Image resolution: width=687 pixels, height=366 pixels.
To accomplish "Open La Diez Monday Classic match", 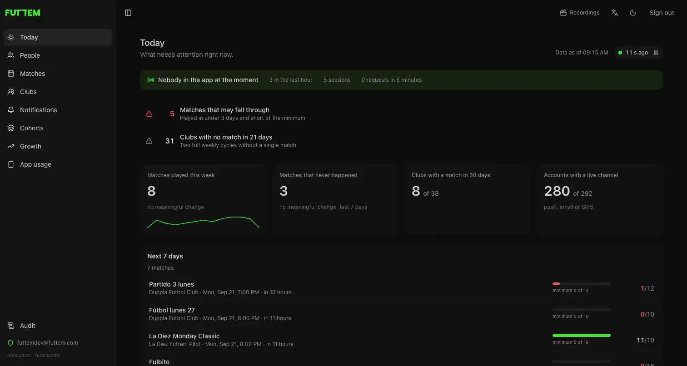I will point(402,340).
